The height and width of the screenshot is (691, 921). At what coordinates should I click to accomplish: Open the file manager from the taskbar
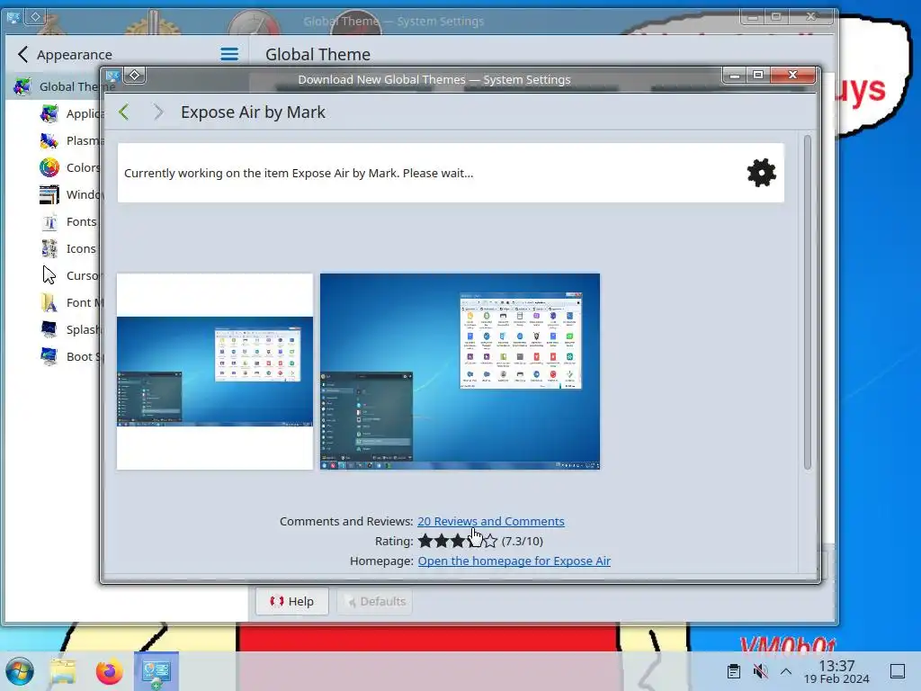tap(64, 671)
